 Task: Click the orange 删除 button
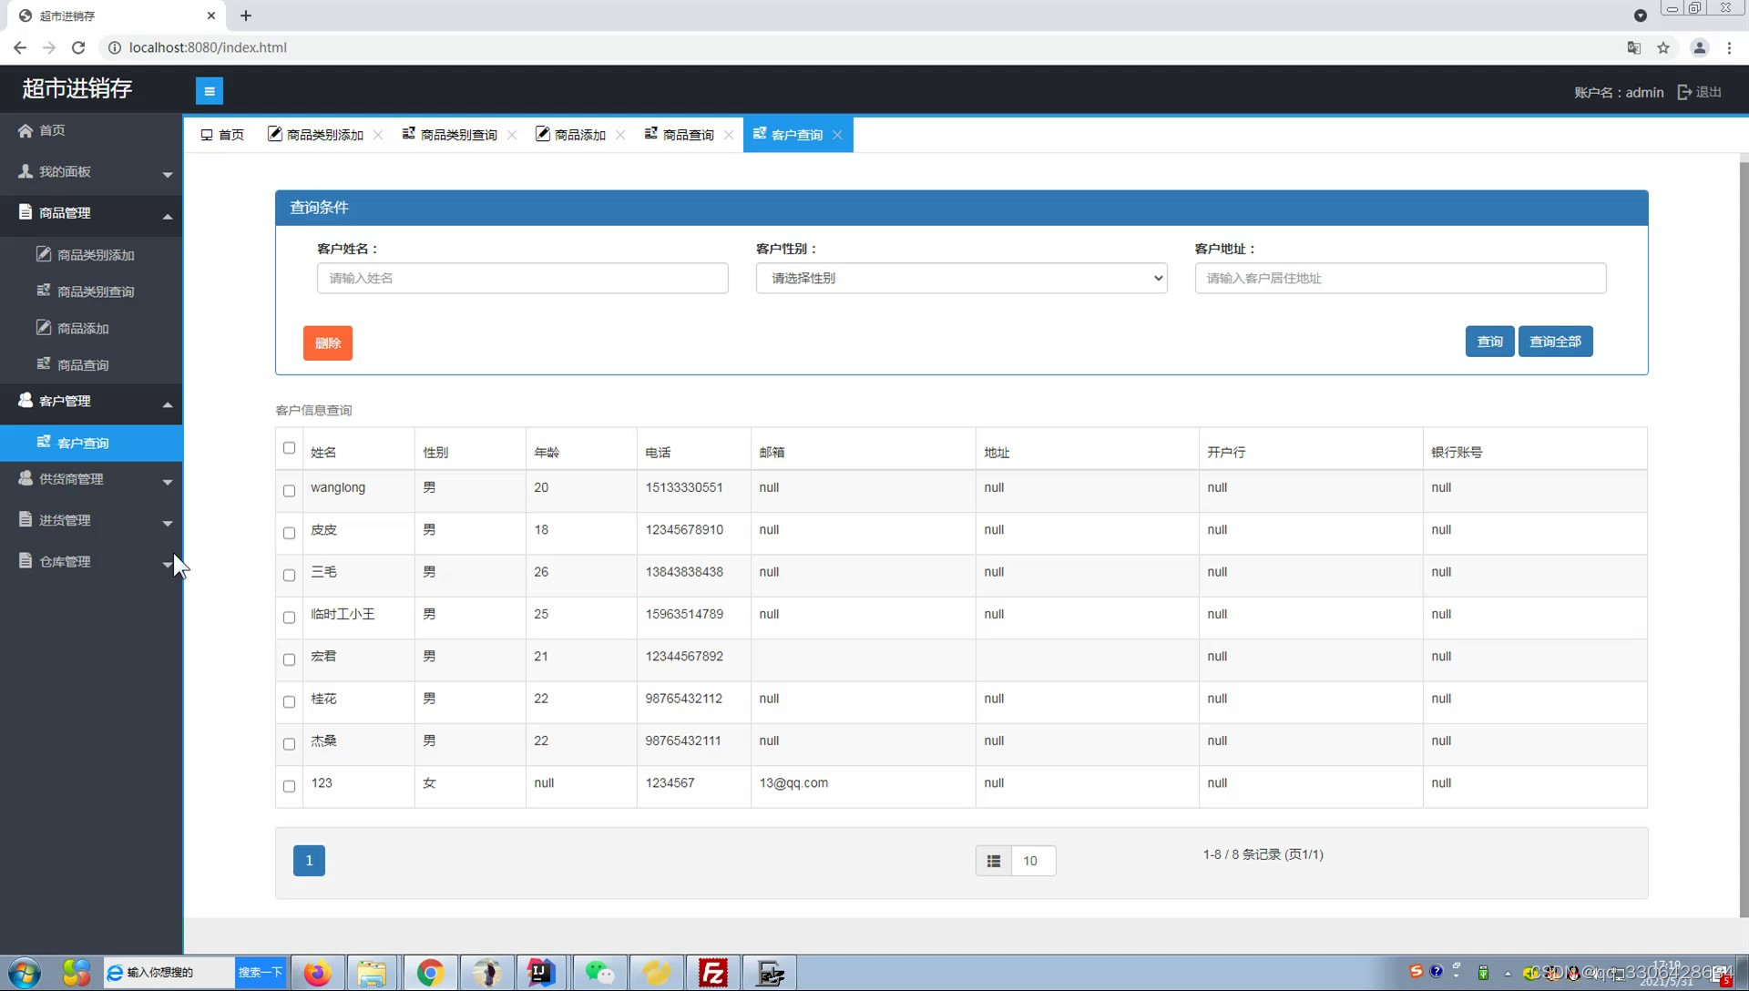pos(327,343)
